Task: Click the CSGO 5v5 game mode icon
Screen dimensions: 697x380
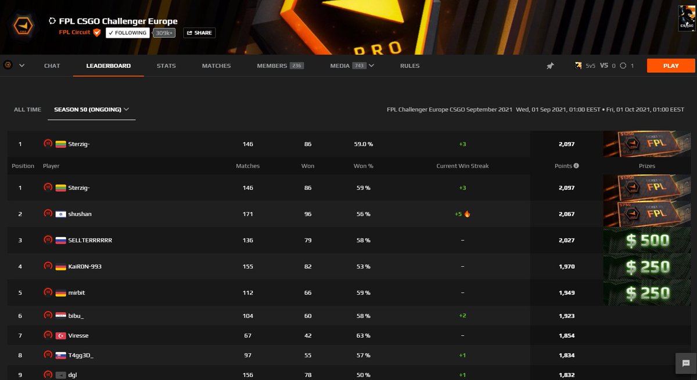Action: click(579, 66)
